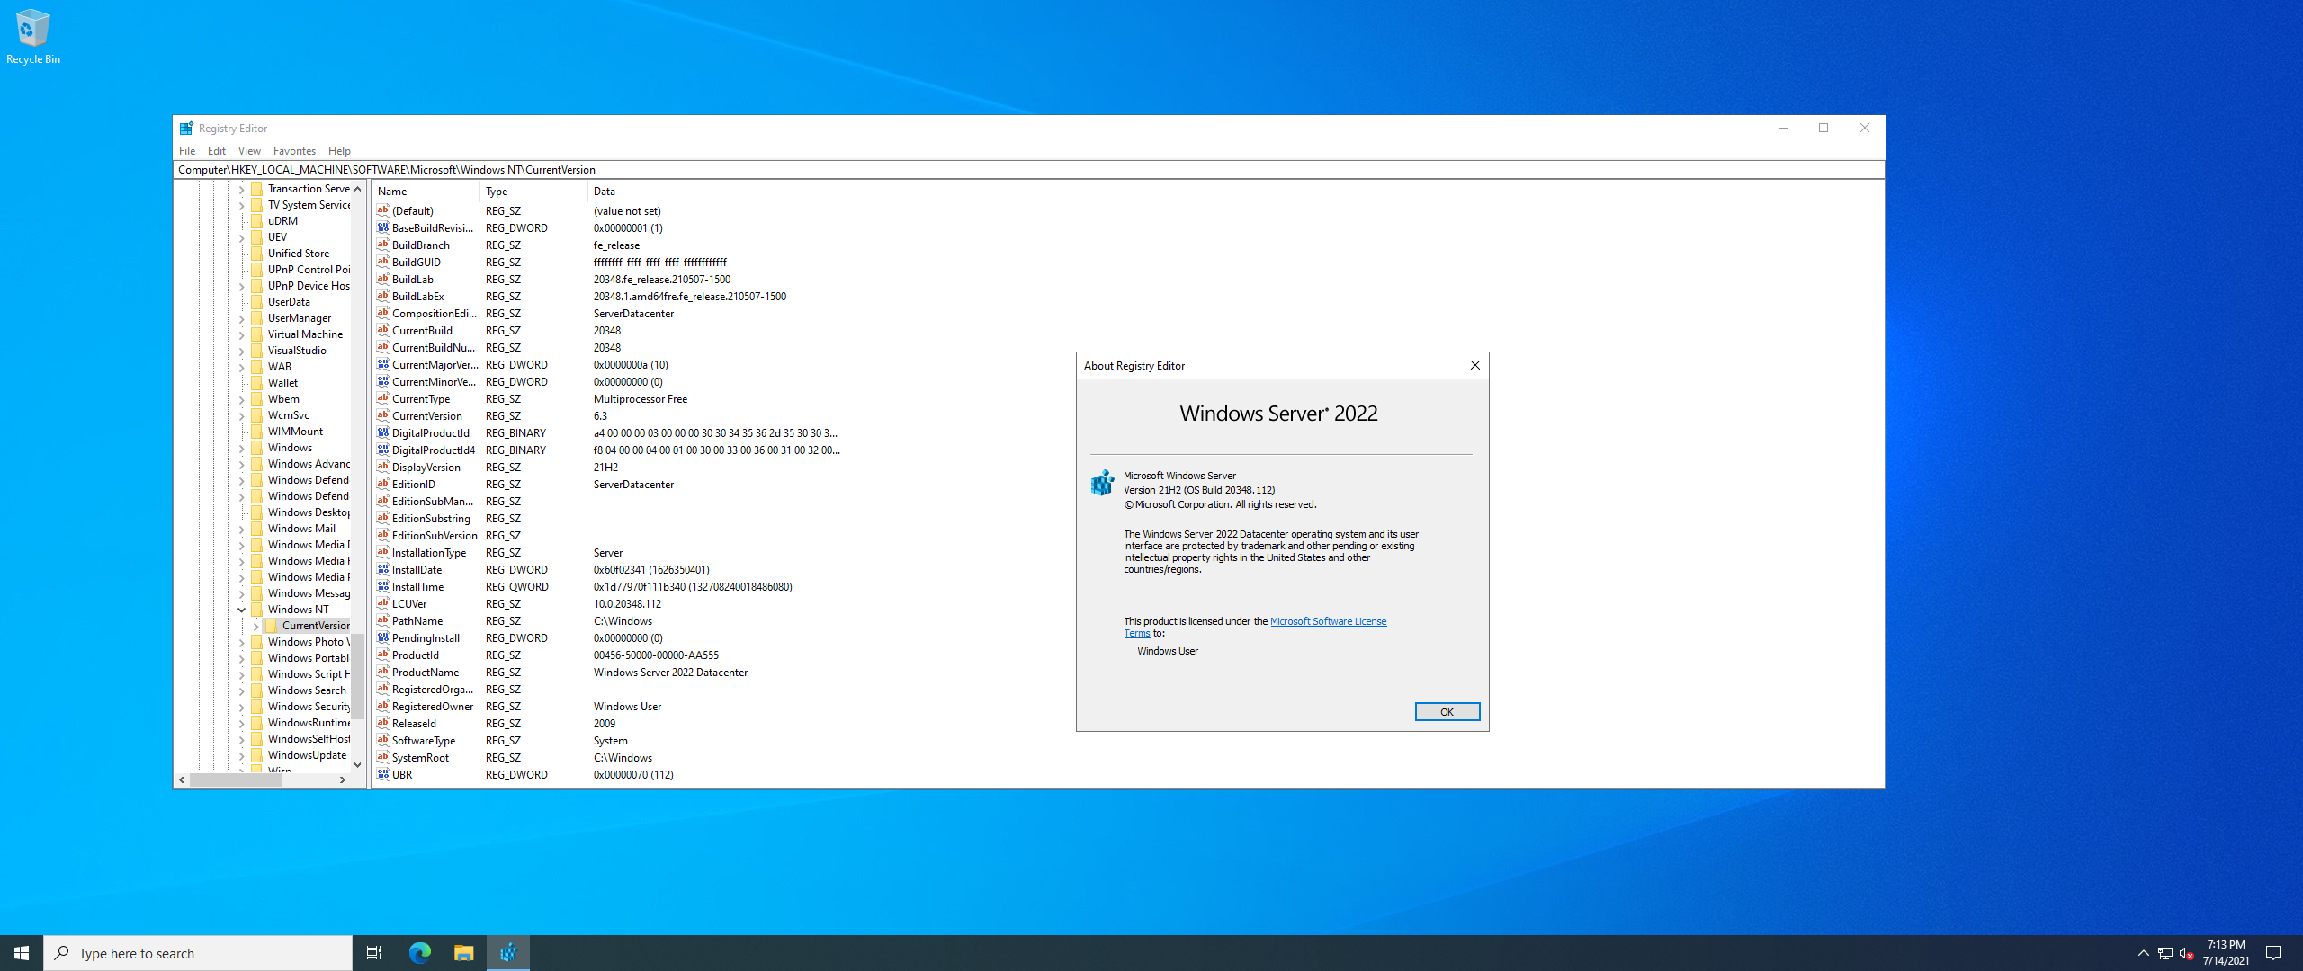2303x971 pixels.
Task: Click the registry path address bar
Action: click(x=1028, y=169)
